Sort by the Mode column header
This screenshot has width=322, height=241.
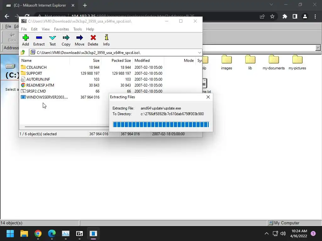(180, 61)
